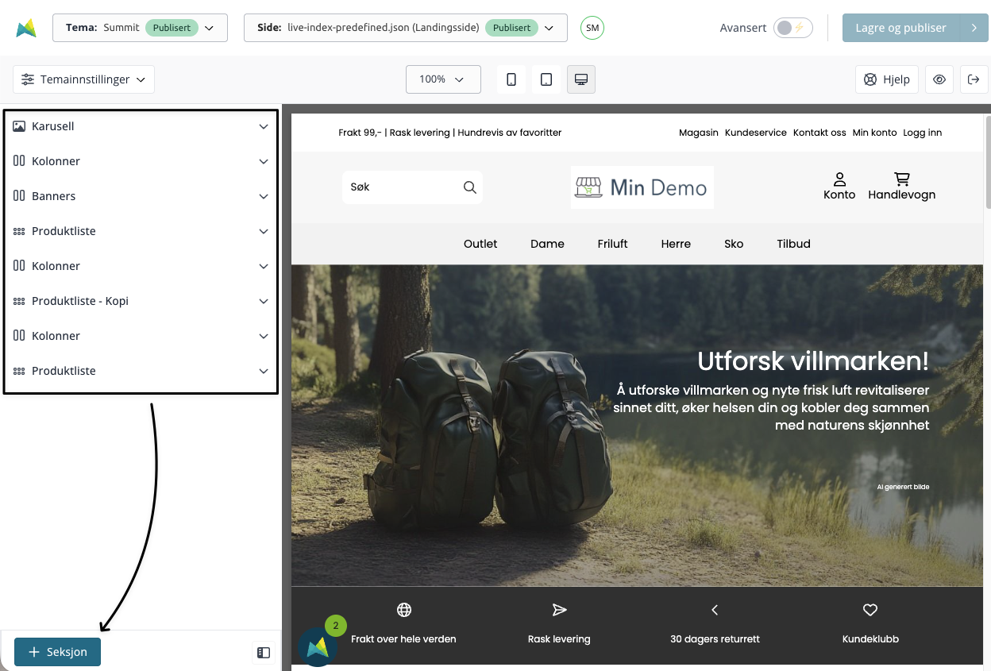This screenshot has width=991, height=671.
Task: Open the 100% zoom dropdown
Action: [x=443, y=79]
